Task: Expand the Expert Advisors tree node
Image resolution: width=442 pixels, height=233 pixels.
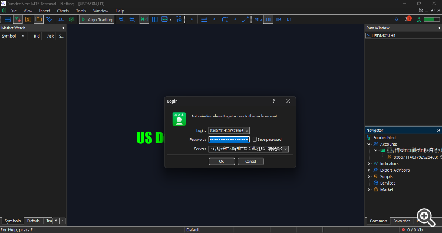Action: [x=369, y=170]
